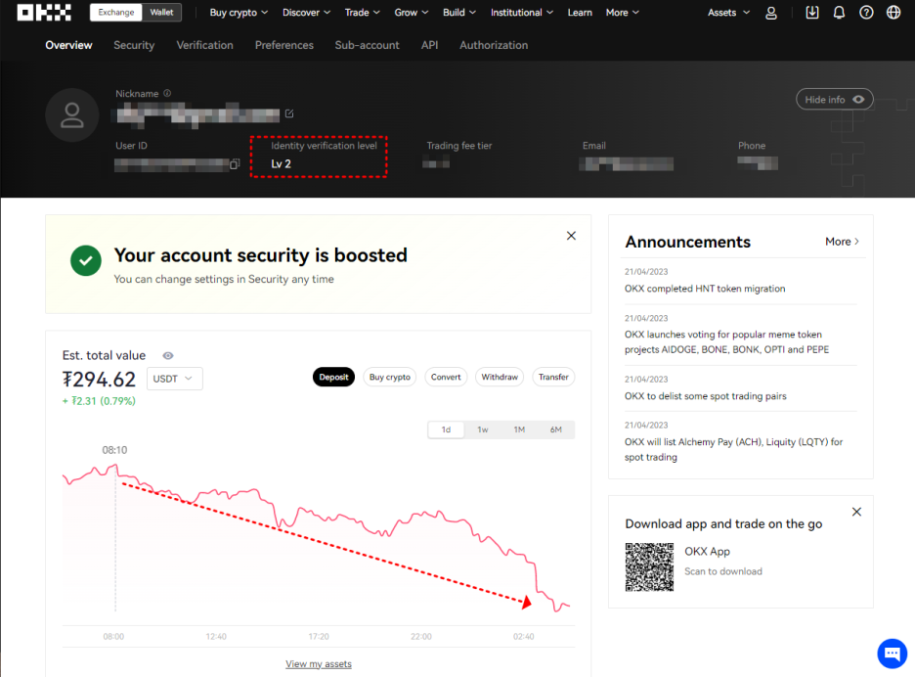Screen dimensions: 915x677
Task: Click the Convert button
Action: [446, 378]
